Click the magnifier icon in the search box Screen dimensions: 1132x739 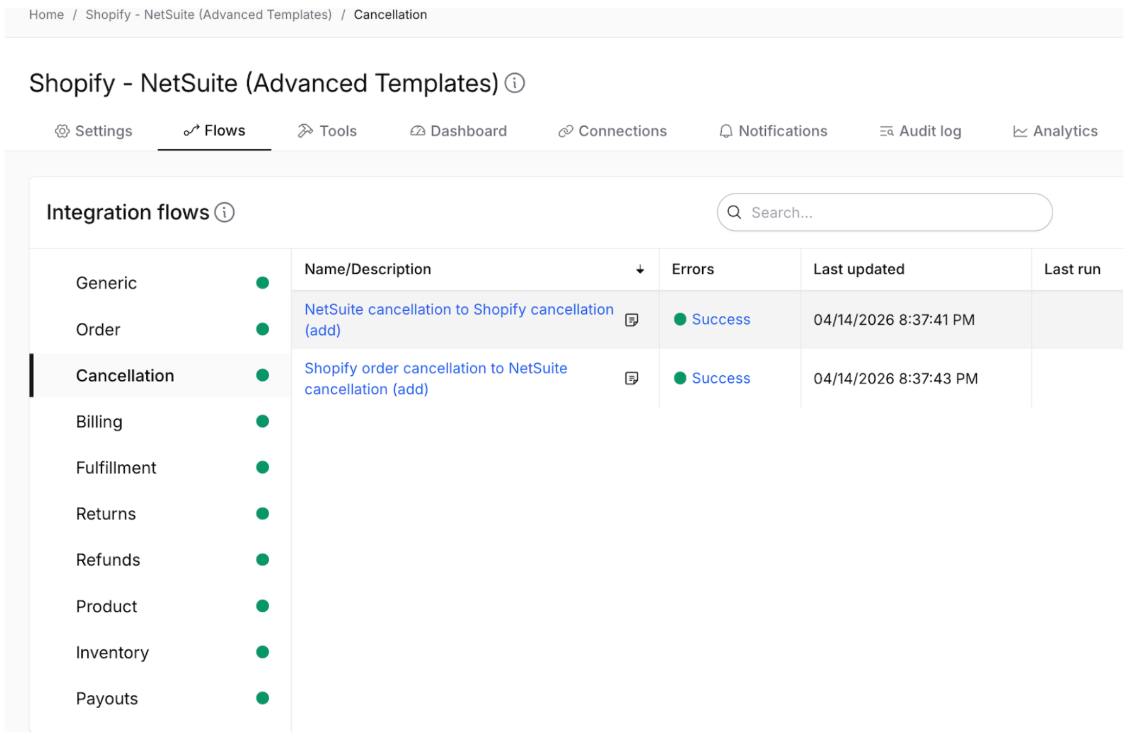[734, 212]
